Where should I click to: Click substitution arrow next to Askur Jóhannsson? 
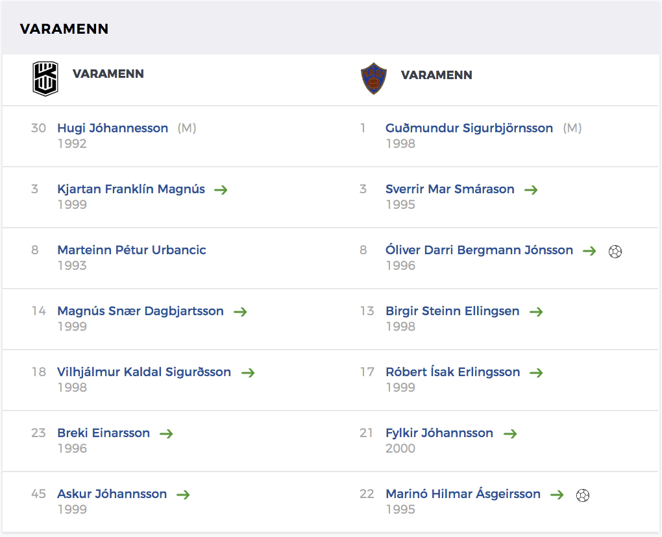click(x=183, y=494)
